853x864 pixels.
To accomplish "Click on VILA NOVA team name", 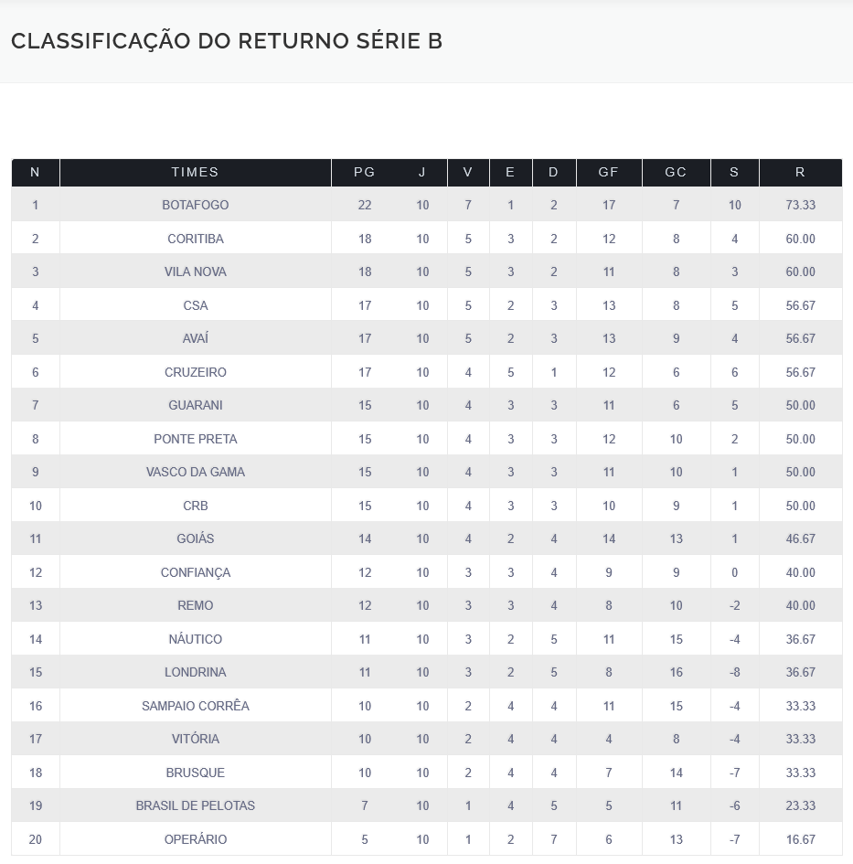I will [195, 272].
